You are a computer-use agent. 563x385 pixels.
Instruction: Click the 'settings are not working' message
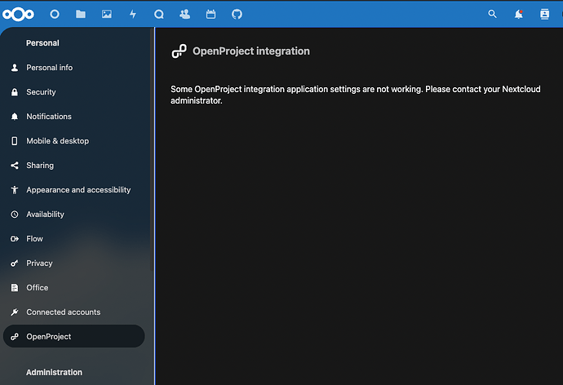tap(356, 95)
